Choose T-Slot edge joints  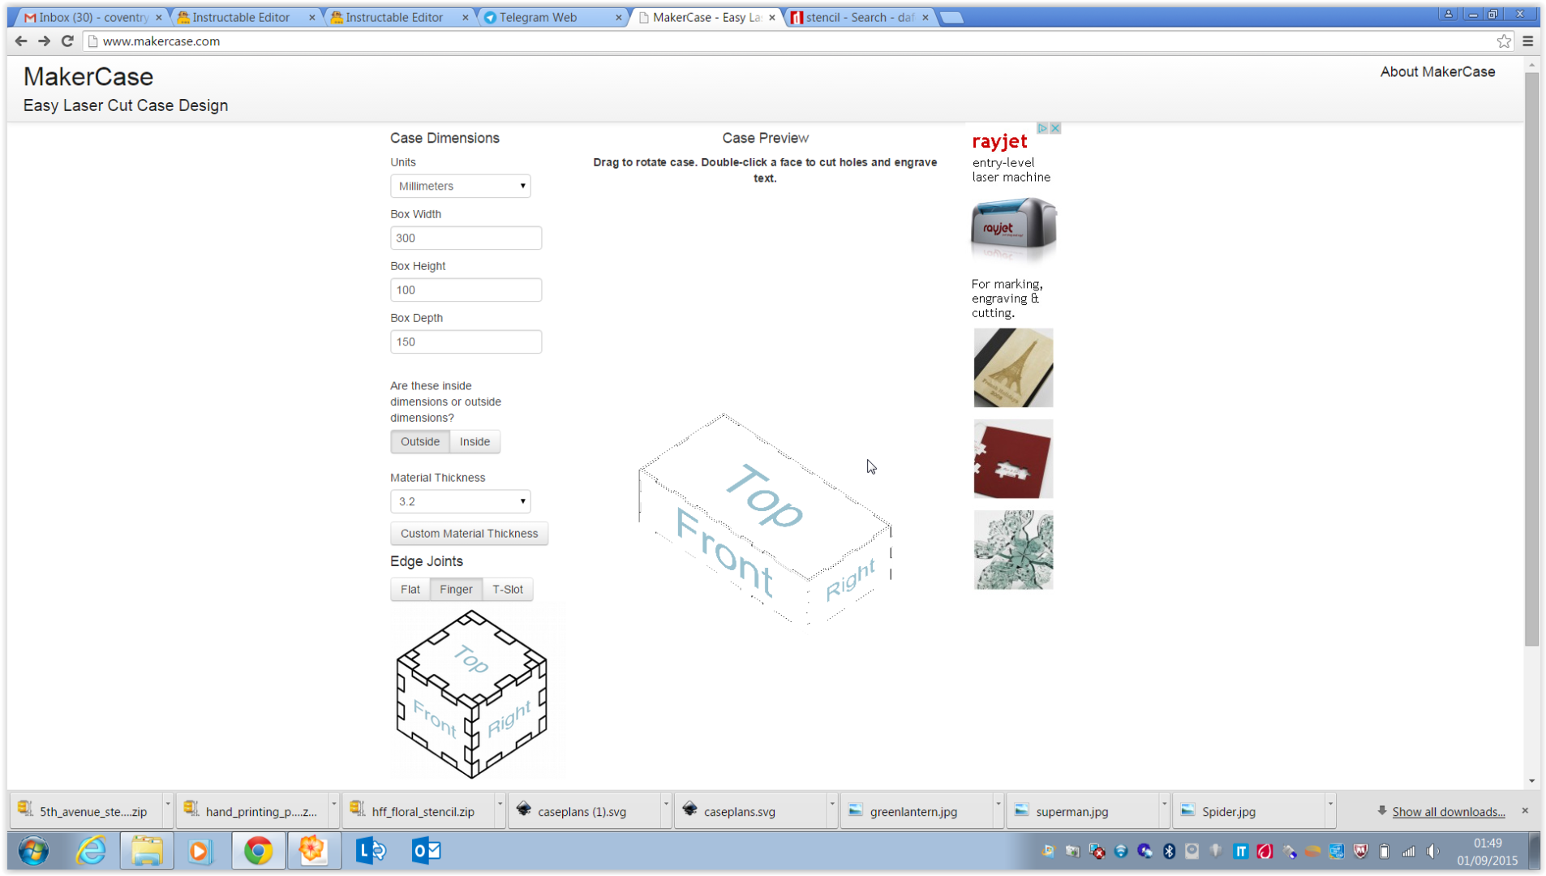(508, 589)
